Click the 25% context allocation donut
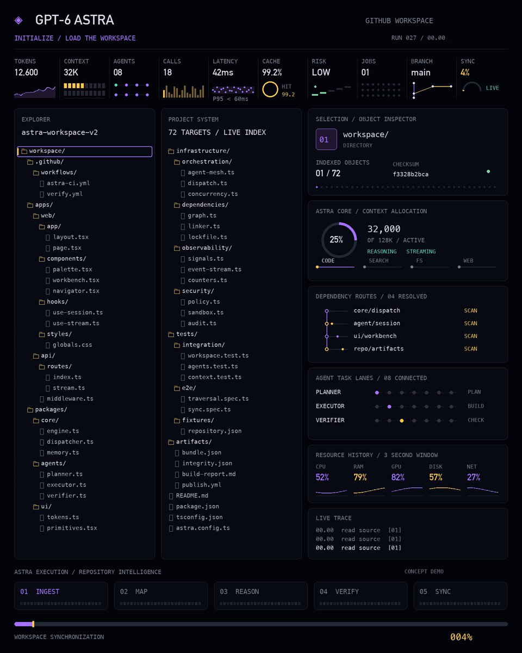The image size is (522, 653). [339, 239]
